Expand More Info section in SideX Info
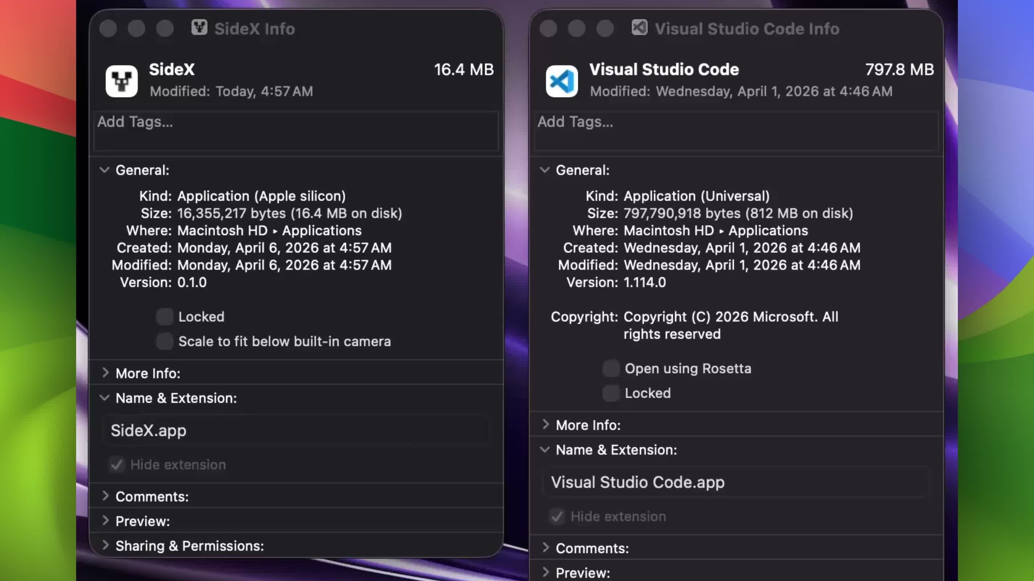 click(x=105, y=373)
